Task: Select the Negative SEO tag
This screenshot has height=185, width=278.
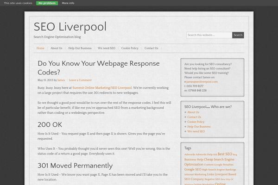Action: (212, 179)
